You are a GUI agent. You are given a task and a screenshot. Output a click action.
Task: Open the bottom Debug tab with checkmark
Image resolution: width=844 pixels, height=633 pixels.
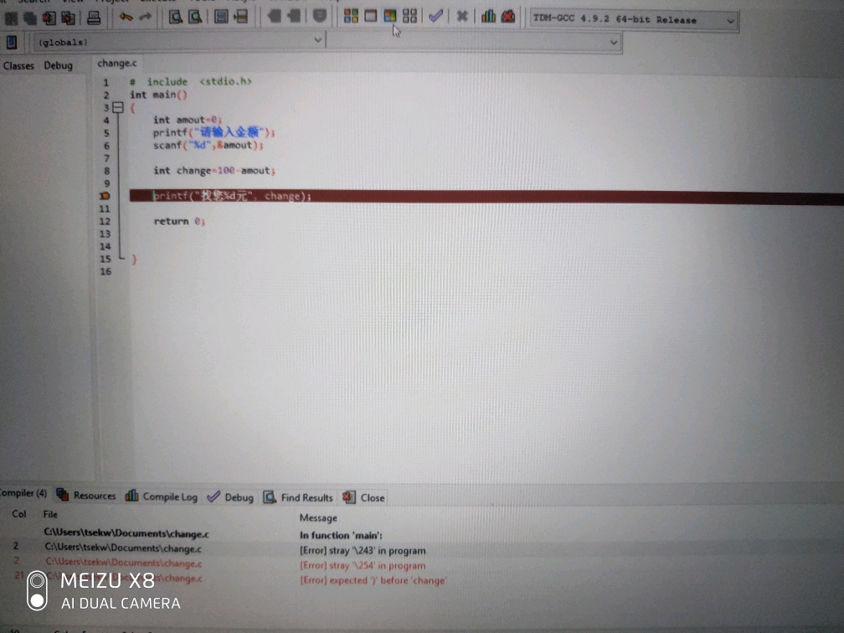point(230,497)
